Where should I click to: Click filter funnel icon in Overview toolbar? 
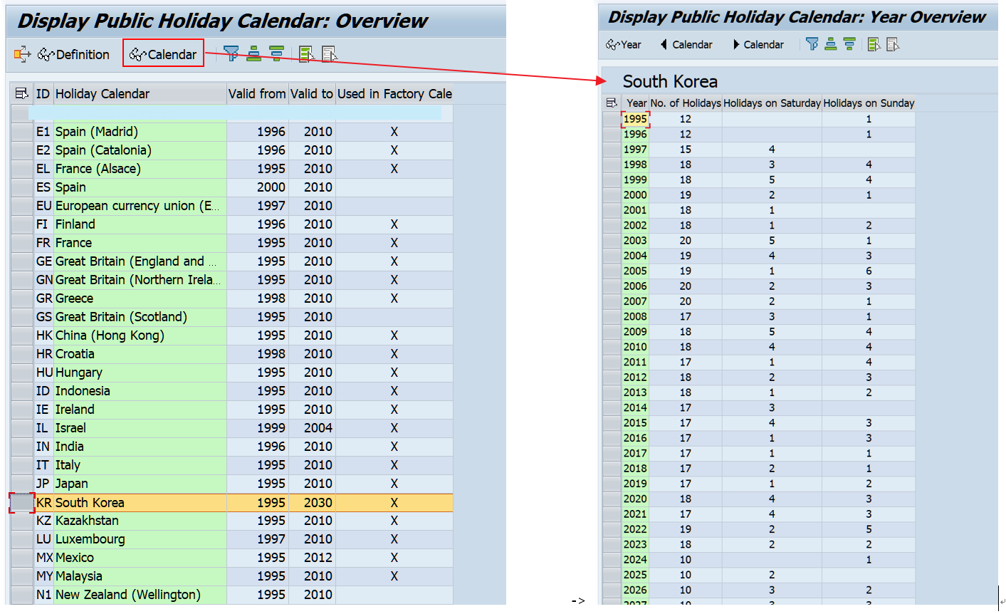coord(231,54)
